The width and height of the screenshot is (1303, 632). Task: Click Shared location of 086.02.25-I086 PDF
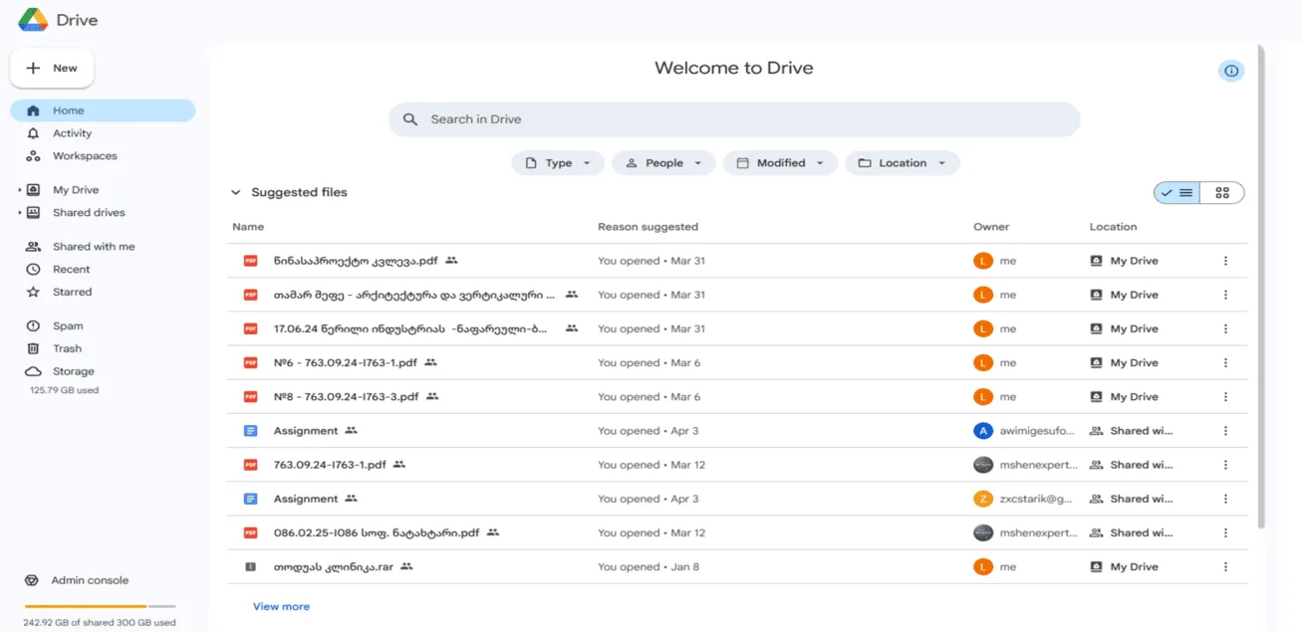click(x=1132, y=533)
